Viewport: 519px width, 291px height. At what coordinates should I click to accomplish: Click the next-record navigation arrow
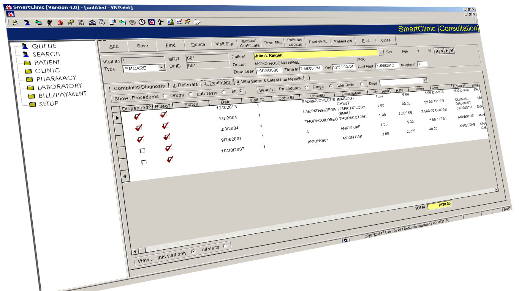coord(447,51)
